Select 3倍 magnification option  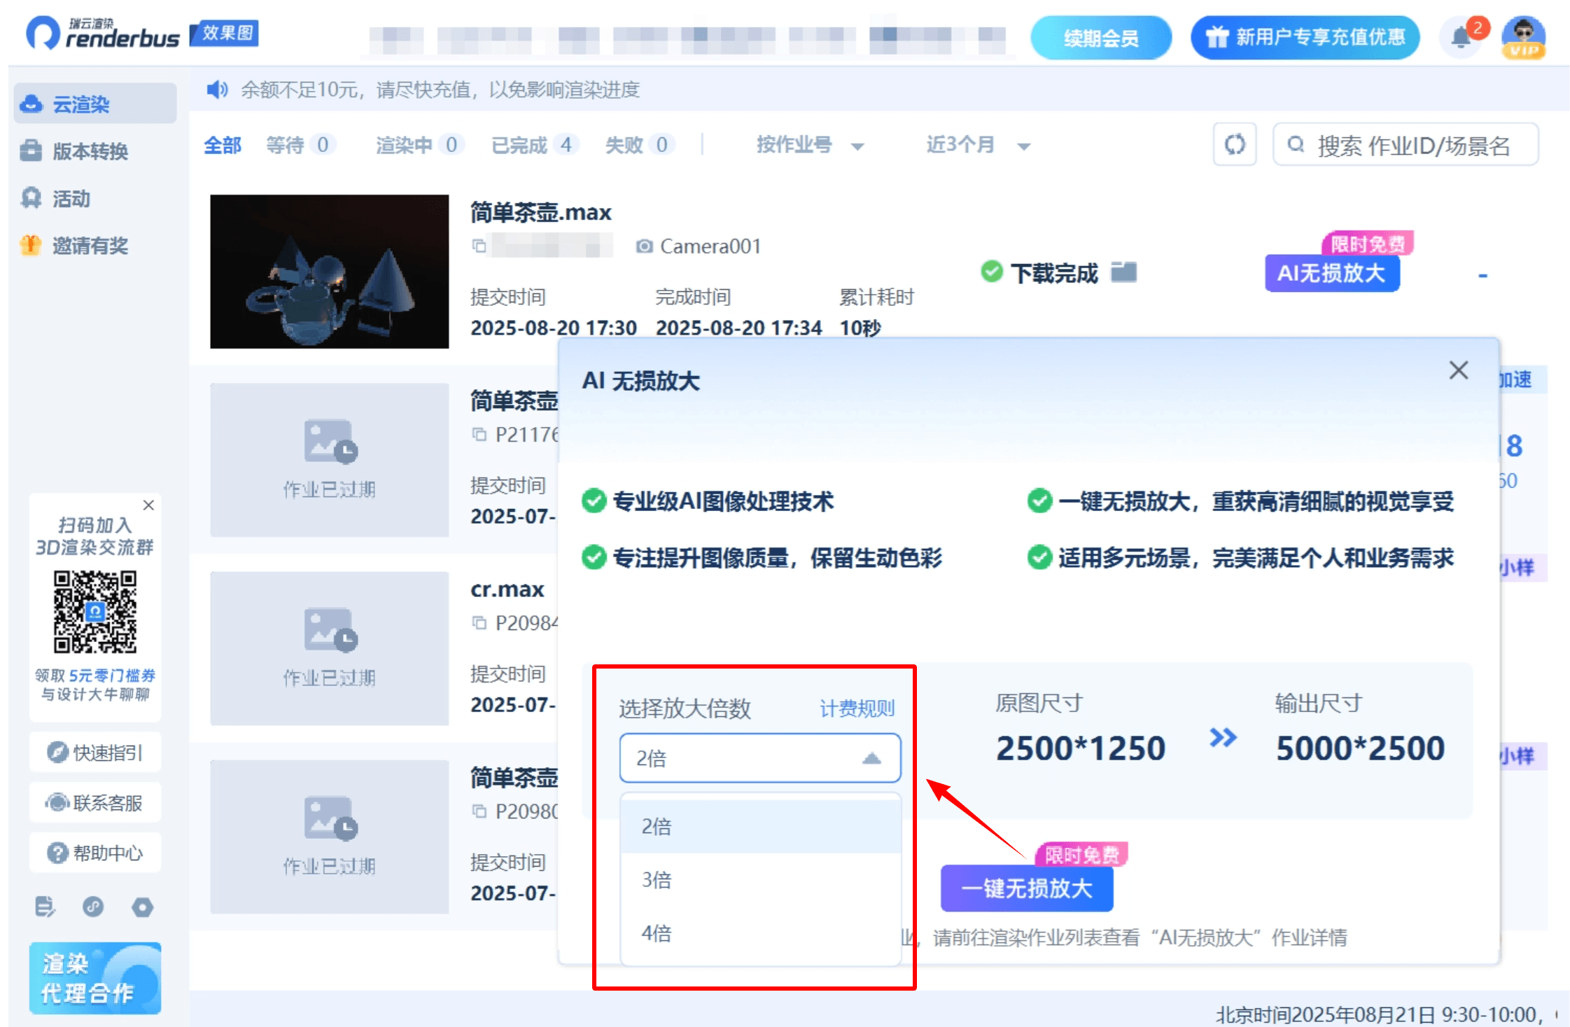(760, 880)
